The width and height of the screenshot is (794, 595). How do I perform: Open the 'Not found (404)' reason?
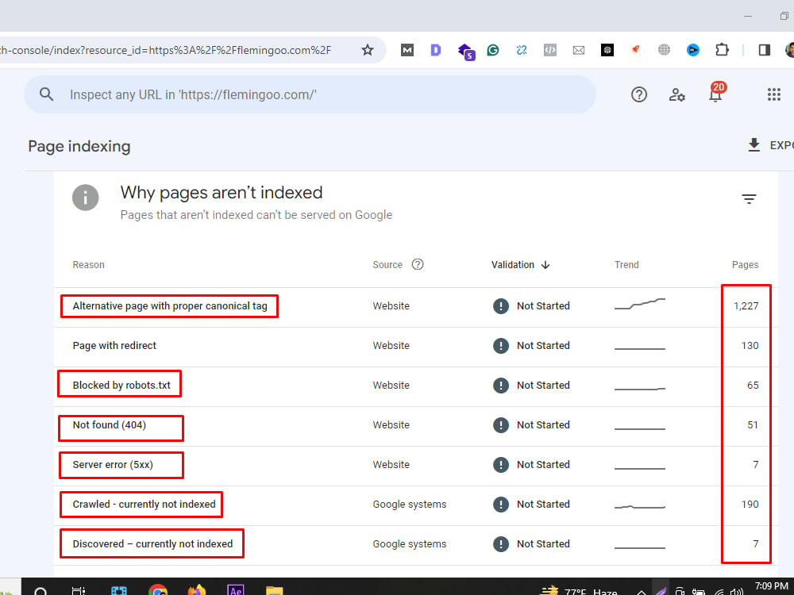point(110,425)
